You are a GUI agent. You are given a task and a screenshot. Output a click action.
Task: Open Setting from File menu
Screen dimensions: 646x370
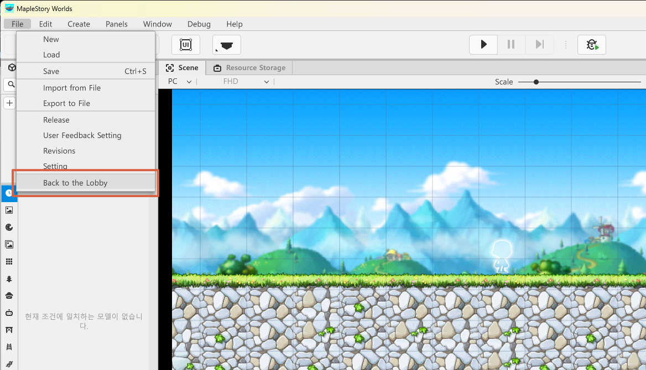86,166
